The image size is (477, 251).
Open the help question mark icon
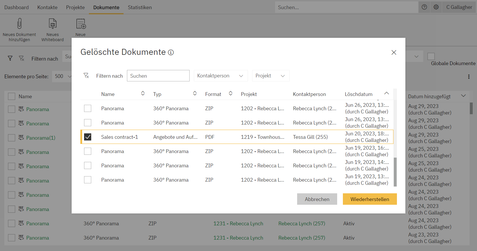tap(424, 7)
